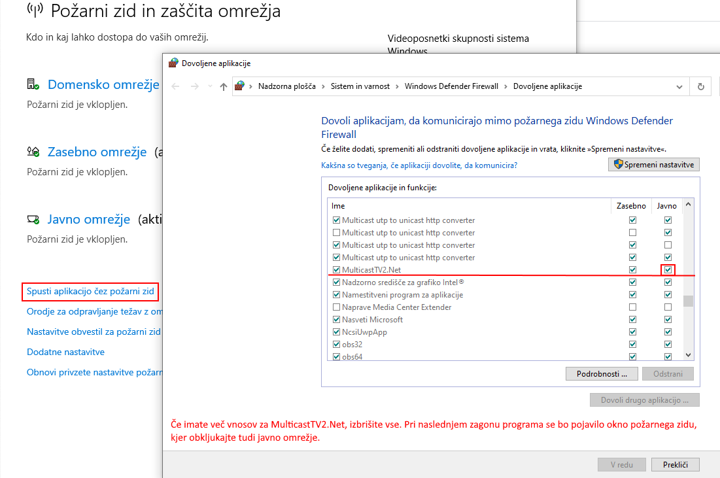Open Sistem in varnost breadcrumb
This screenshot has height=478, width=720.
point(360,86)
